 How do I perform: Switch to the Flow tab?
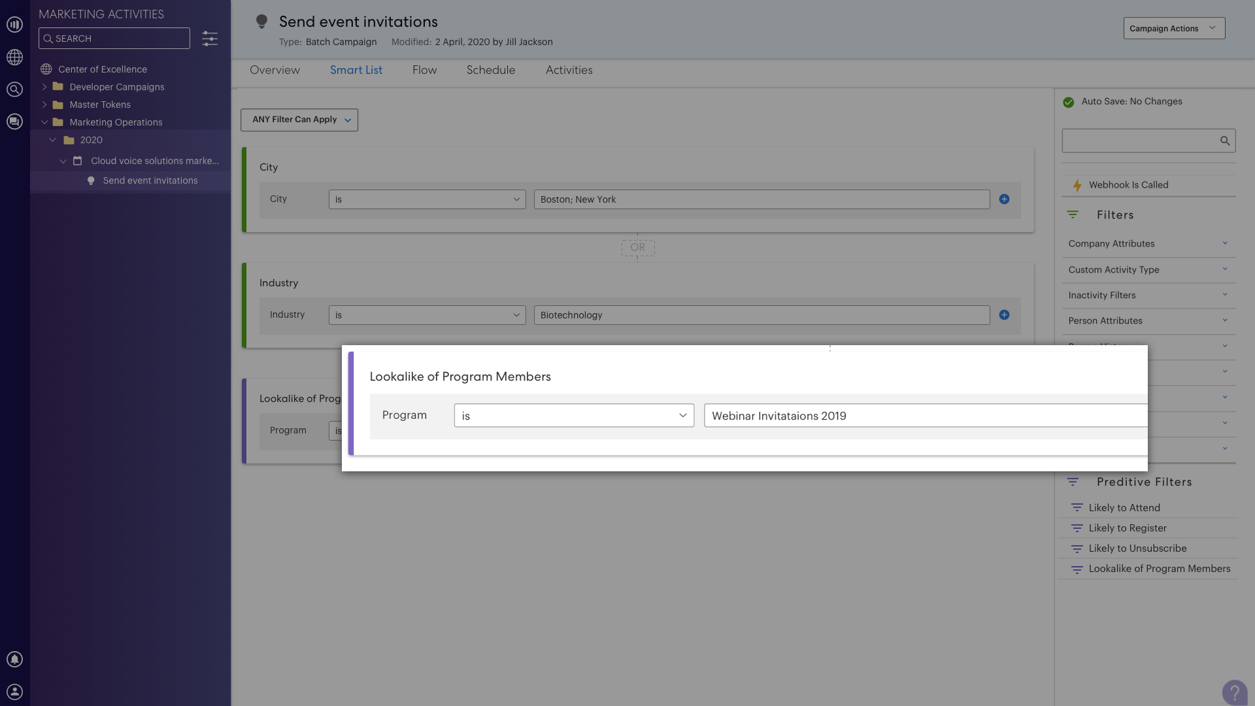coord(424,70)
